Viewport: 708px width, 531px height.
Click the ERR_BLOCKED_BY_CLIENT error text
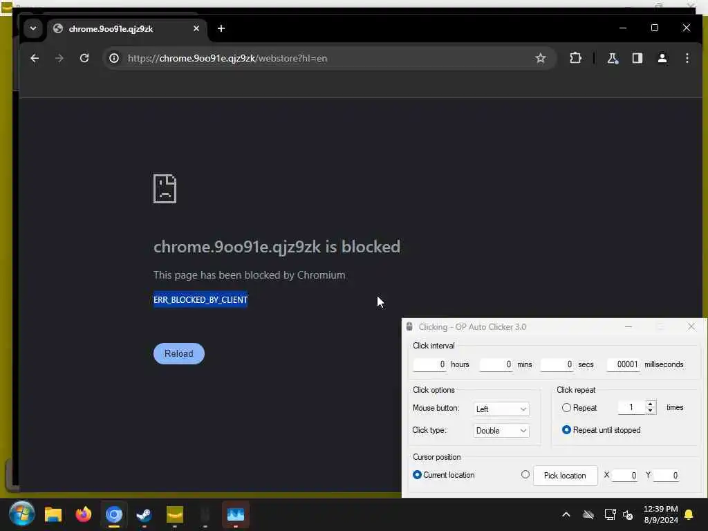click(201, 300)
